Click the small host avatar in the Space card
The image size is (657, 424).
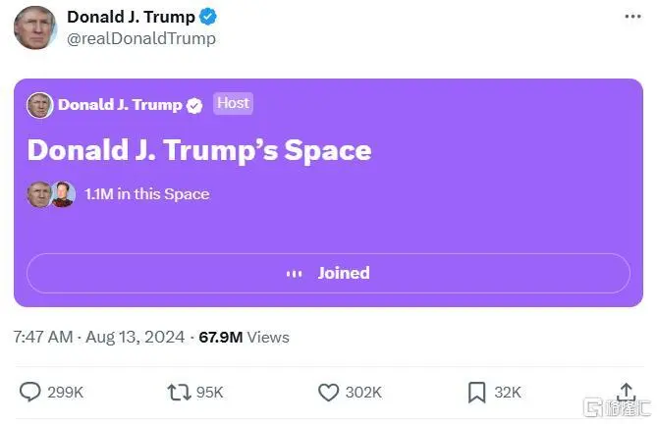(x=39, y=105)
